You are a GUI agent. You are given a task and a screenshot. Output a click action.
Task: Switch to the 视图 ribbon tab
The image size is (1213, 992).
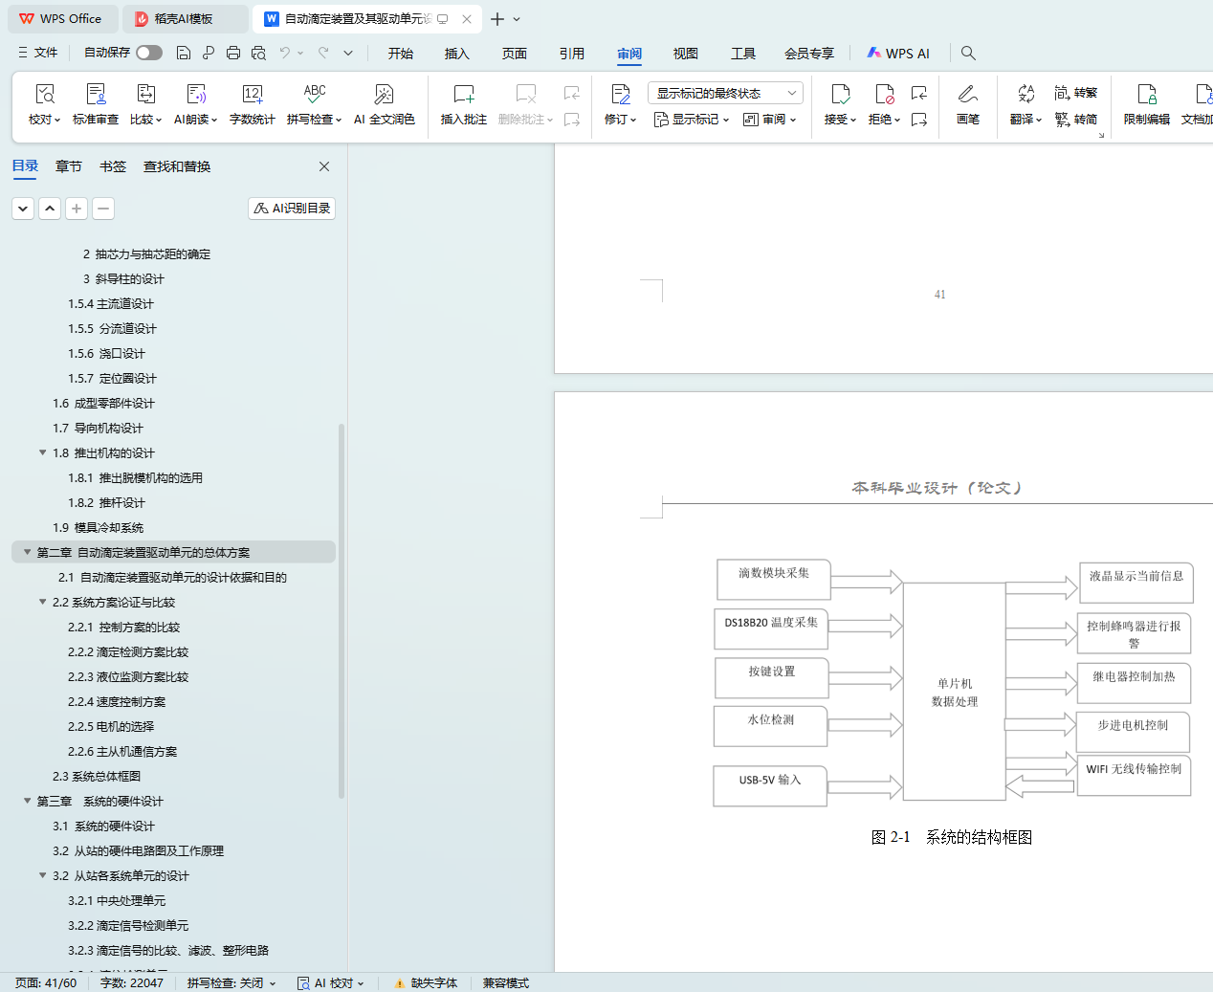[x=685, y=54]
